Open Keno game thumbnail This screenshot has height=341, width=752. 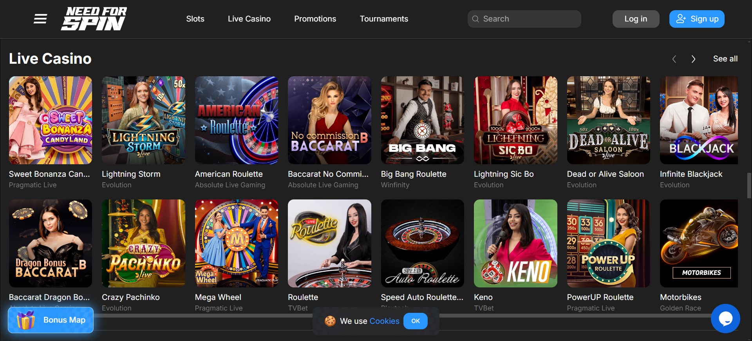point(515,243)
